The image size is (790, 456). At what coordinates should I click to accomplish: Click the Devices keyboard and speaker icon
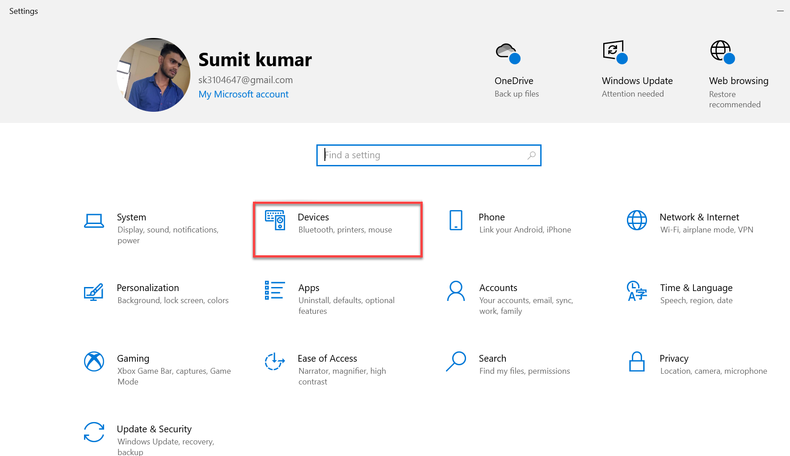coord(275,220)
